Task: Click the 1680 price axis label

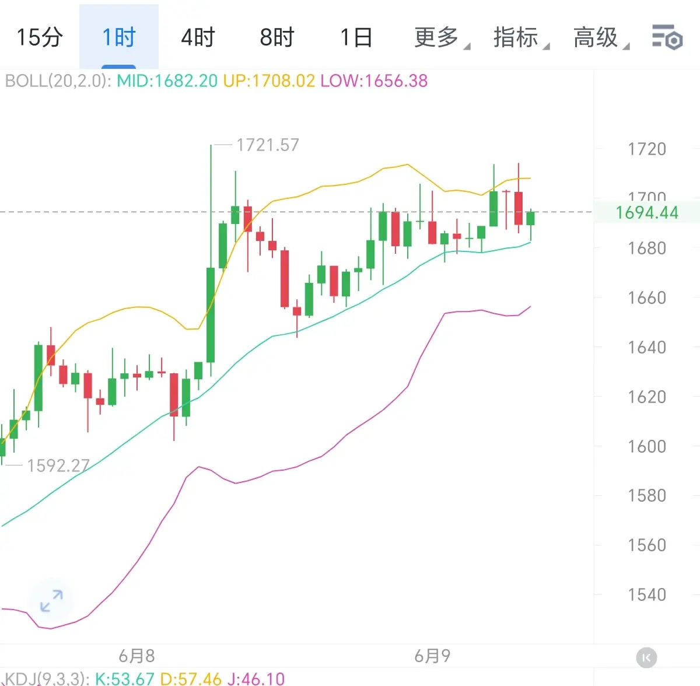Action: pyautogui.click(x=647, y=249)
